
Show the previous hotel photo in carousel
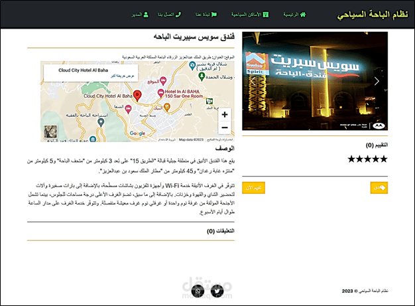tap(253, 81)
